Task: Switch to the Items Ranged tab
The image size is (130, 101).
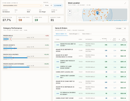Action: [74, 34]
